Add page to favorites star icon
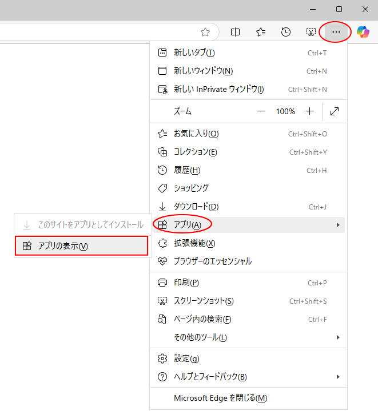 (205, 32)
